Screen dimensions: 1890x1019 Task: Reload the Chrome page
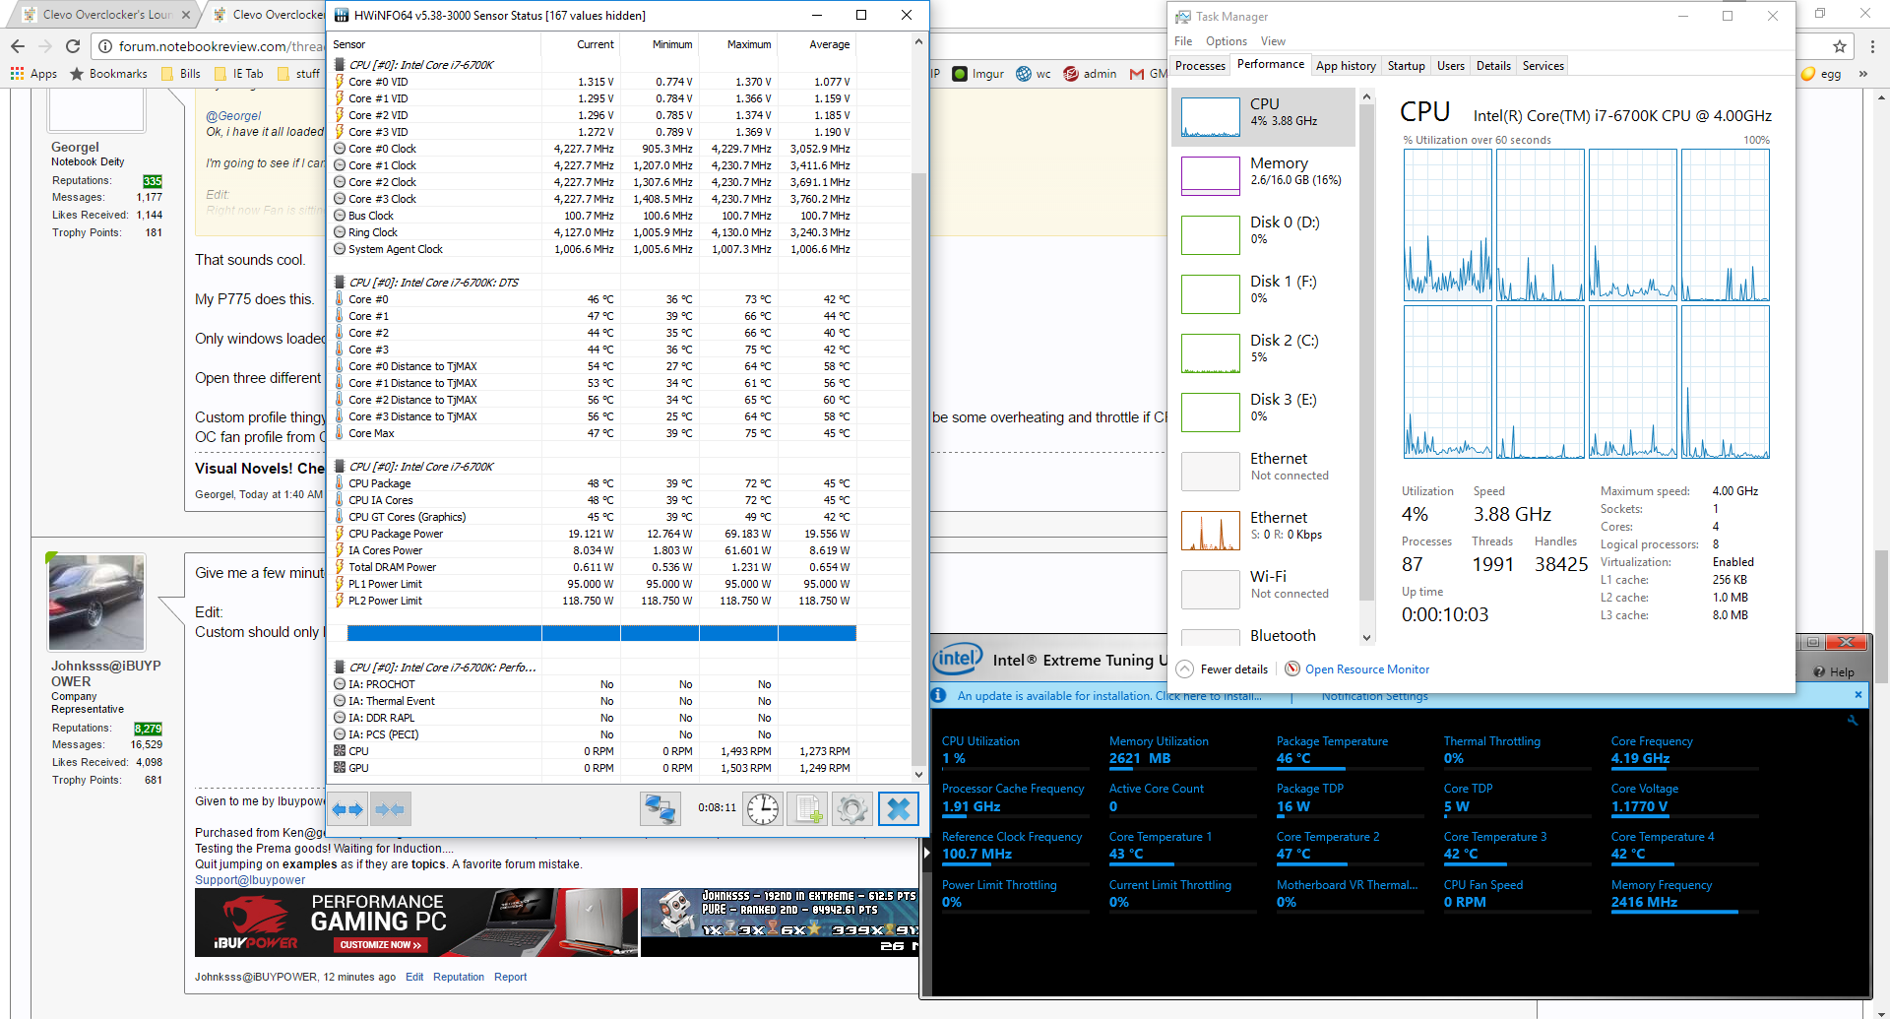pos(73,46)
